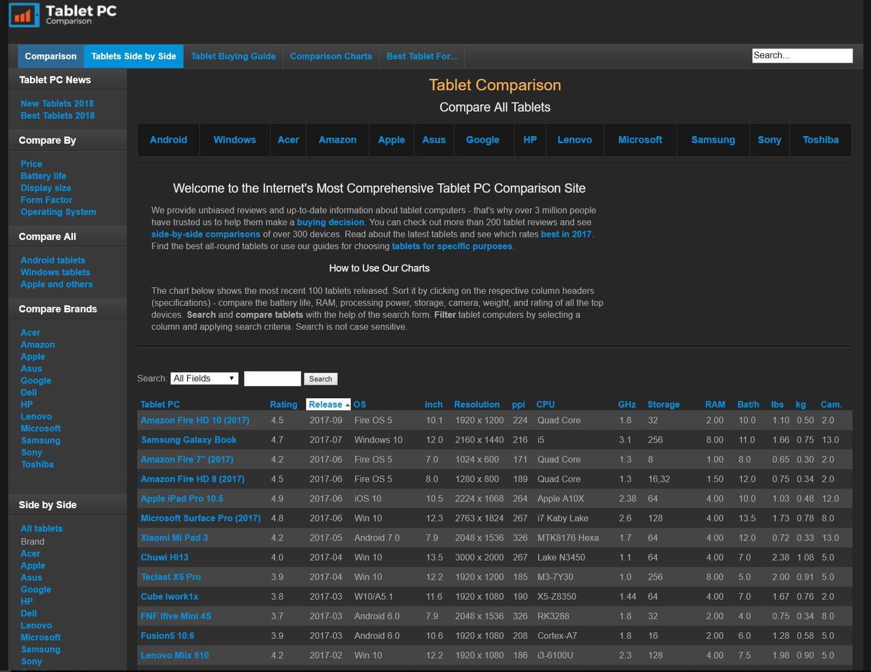Screen dimensions: 871x672
Task: Compare by Form Factor in sidebar
Action: 46,200
